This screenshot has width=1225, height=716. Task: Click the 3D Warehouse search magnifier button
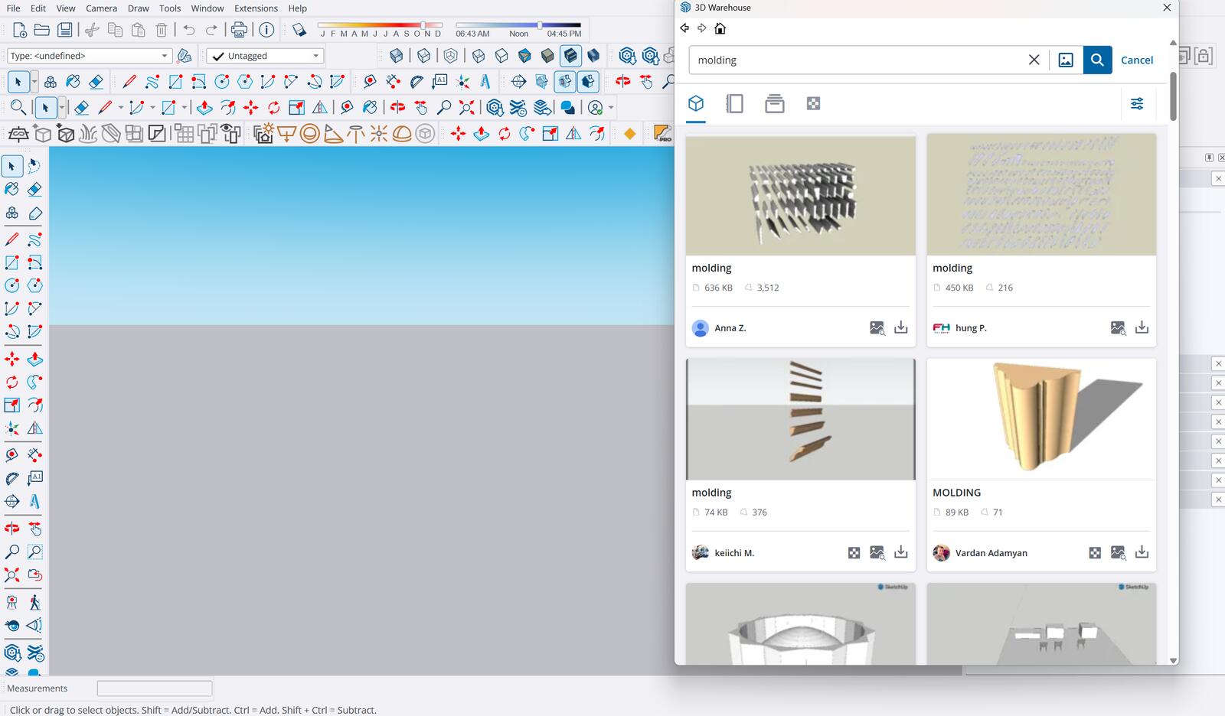tap(1097, 60)
